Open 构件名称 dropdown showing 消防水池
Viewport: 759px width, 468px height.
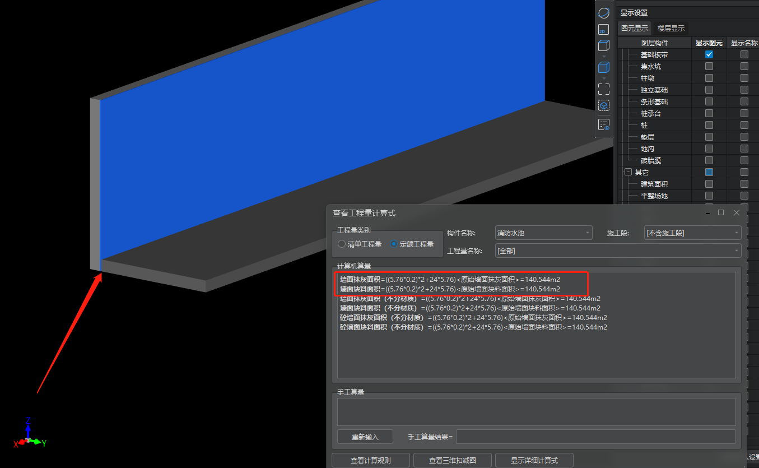tap(543, 233)
